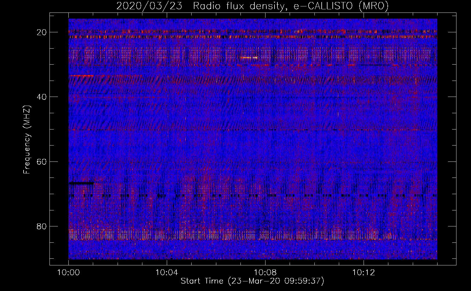This screenshot has height=291, width=471.
Task: Click the x-axis time label '10:08'
Action: pyautogui.click(x=265, y=273)
